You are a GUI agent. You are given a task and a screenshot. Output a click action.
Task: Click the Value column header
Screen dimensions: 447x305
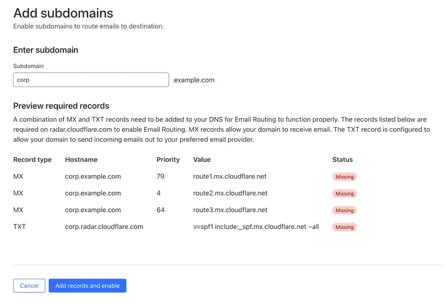[202, 159]
